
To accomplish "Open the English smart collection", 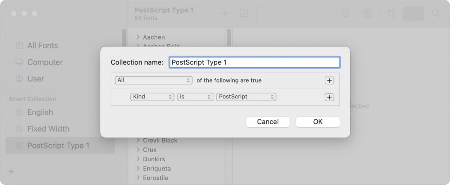I will tap(60, 112).
